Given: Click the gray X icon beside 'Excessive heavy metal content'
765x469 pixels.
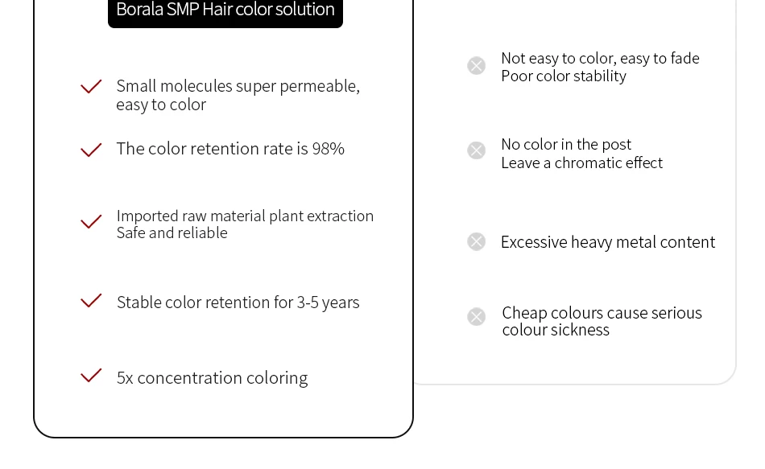Looking at the screenshot, I should (476, 241).
